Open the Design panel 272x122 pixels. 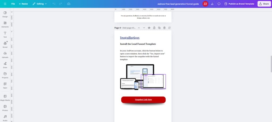pyautogui.click(x=5, y=14)
